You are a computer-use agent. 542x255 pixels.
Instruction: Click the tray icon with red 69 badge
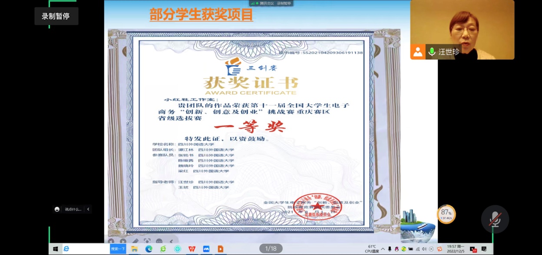coord(474,249)
